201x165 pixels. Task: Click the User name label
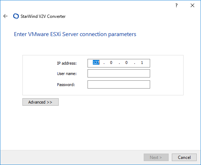click(x=67, y=74)
